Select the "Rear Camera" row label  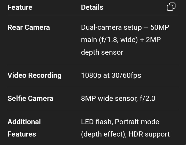29,27
